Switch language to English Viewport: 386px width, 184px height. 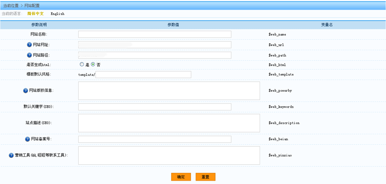[57, 14]
